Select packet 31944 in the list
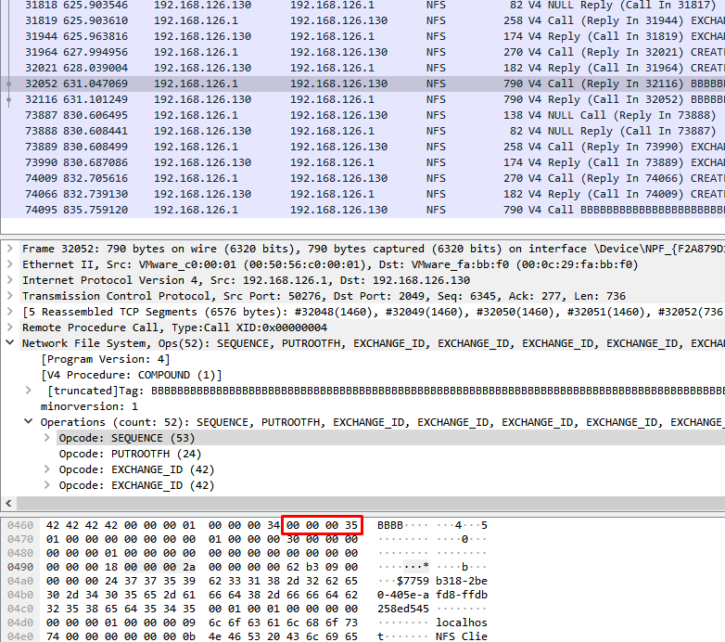 362,36
